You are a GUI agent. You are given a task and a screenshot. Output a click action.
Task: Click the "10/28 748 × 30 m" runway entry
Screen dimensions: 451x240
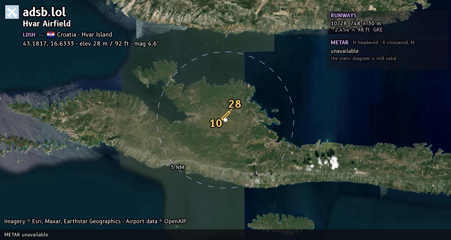(x=356, y=23)
